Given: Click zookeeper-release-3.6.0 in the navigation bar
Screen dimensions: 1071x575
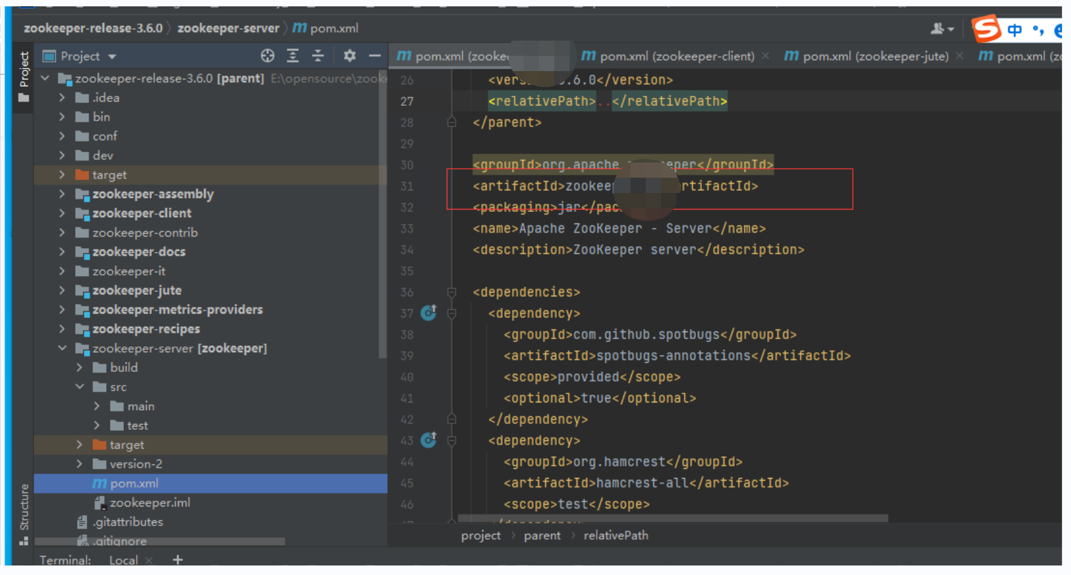Looking at the screenshot, I should click(93, 28).
